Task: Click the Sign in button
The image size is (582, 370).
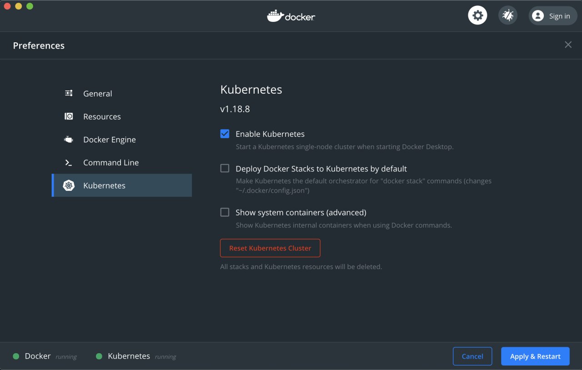Action: pyautogui.click(x=553, y=15)
